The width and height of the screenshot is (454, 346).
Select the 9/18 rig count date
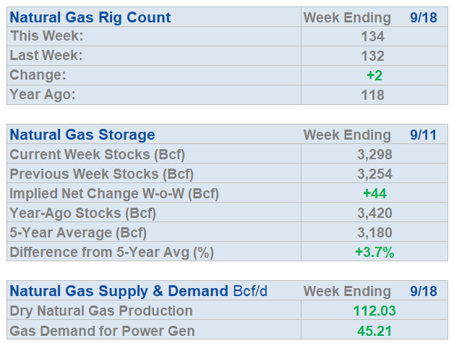[x=424, y=17]
